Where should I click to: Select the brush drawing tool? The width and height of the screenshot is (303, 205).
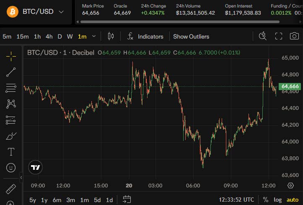click(x=11, y=136)
